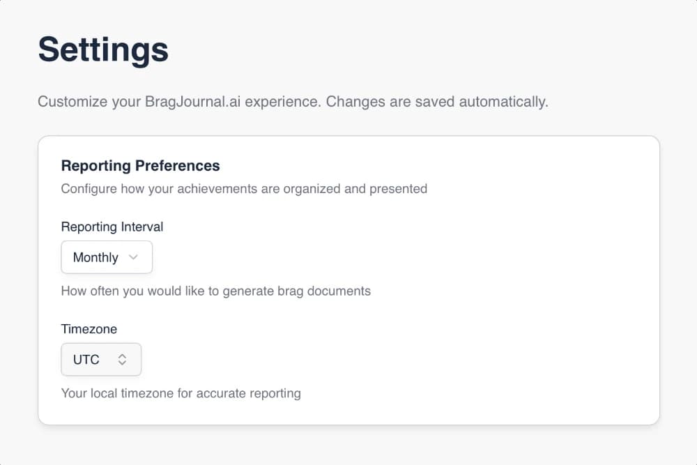The height and width of the screenshot is (465, 697).
Task: Click the "Monthly" value text
Action: coord(95,257)
